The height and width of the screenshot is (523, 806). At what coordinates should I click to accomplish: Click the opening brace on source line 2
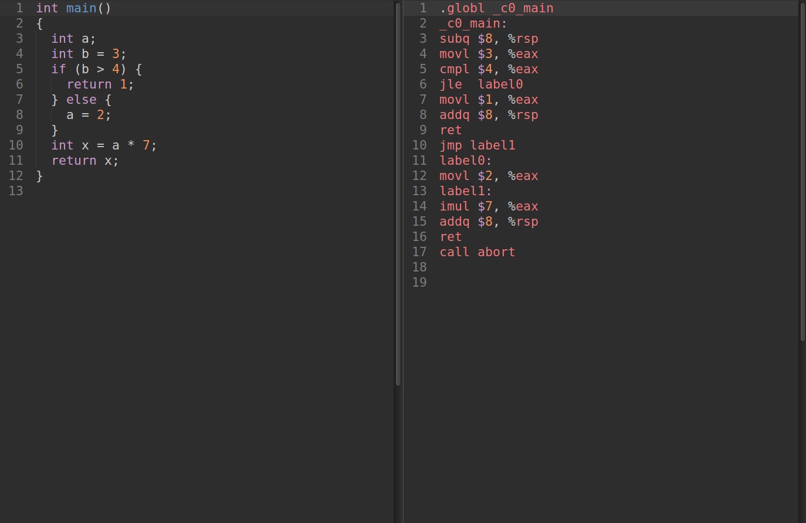click(x=40, y=23)
